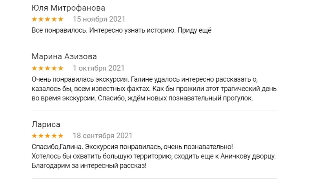333x184 pixels.
Task: Click the first star of Юля Митрофанова's rating
Action: click(x=34, y=19)
